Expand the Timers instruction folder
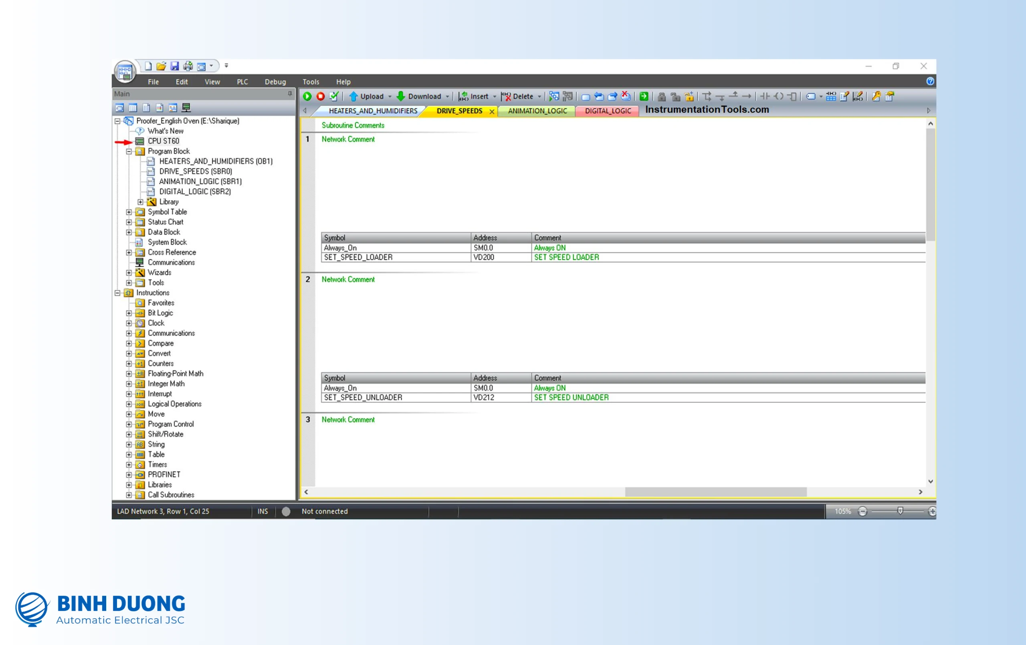The width and height of the screenshot is (1026, 645). tap(129, 465)
